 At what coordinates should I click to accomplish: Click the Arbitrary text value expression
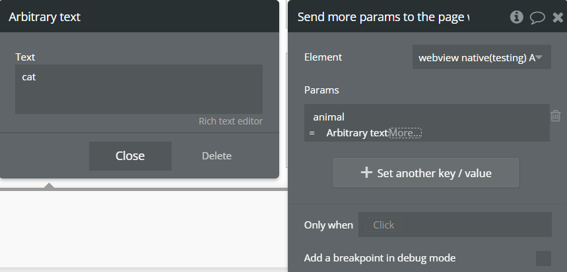click(356, 133)
